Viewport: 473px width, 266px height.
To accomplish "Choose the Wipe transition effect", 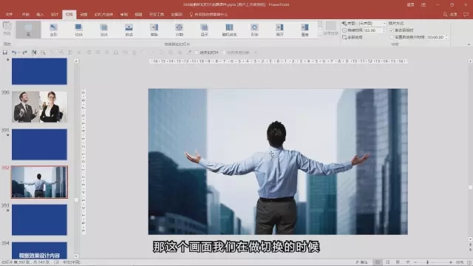I will pos(154,30).
